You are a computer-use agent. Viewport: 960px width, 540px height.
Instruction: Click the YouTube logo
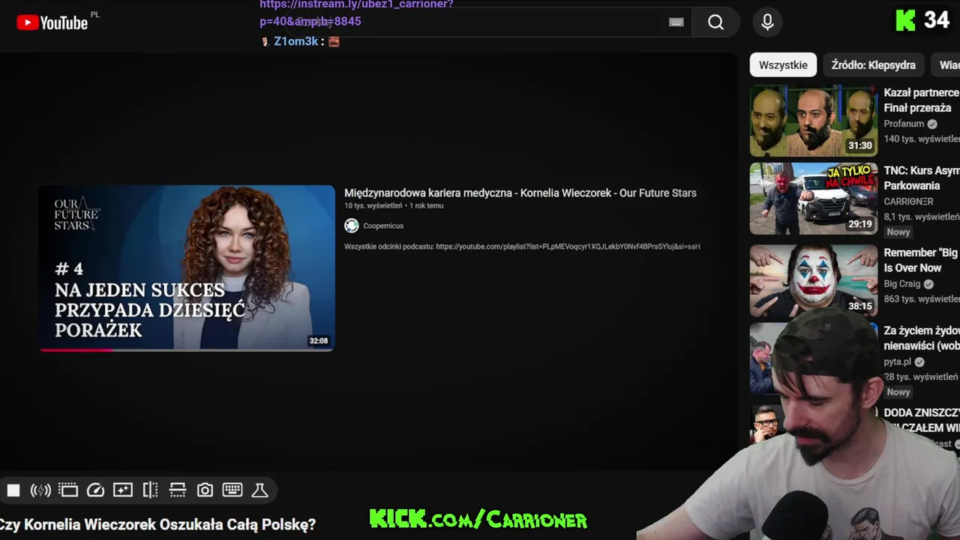tap(52, 22)
